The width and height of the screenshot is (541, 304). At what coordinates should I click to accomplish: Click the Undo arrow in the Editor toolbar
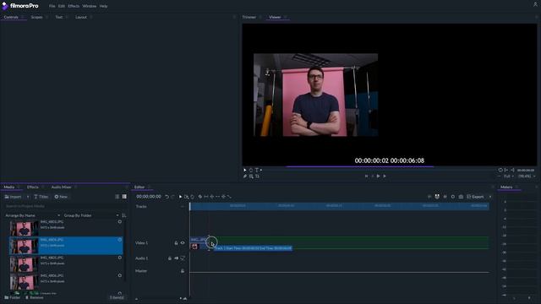[x=167, y=197]
